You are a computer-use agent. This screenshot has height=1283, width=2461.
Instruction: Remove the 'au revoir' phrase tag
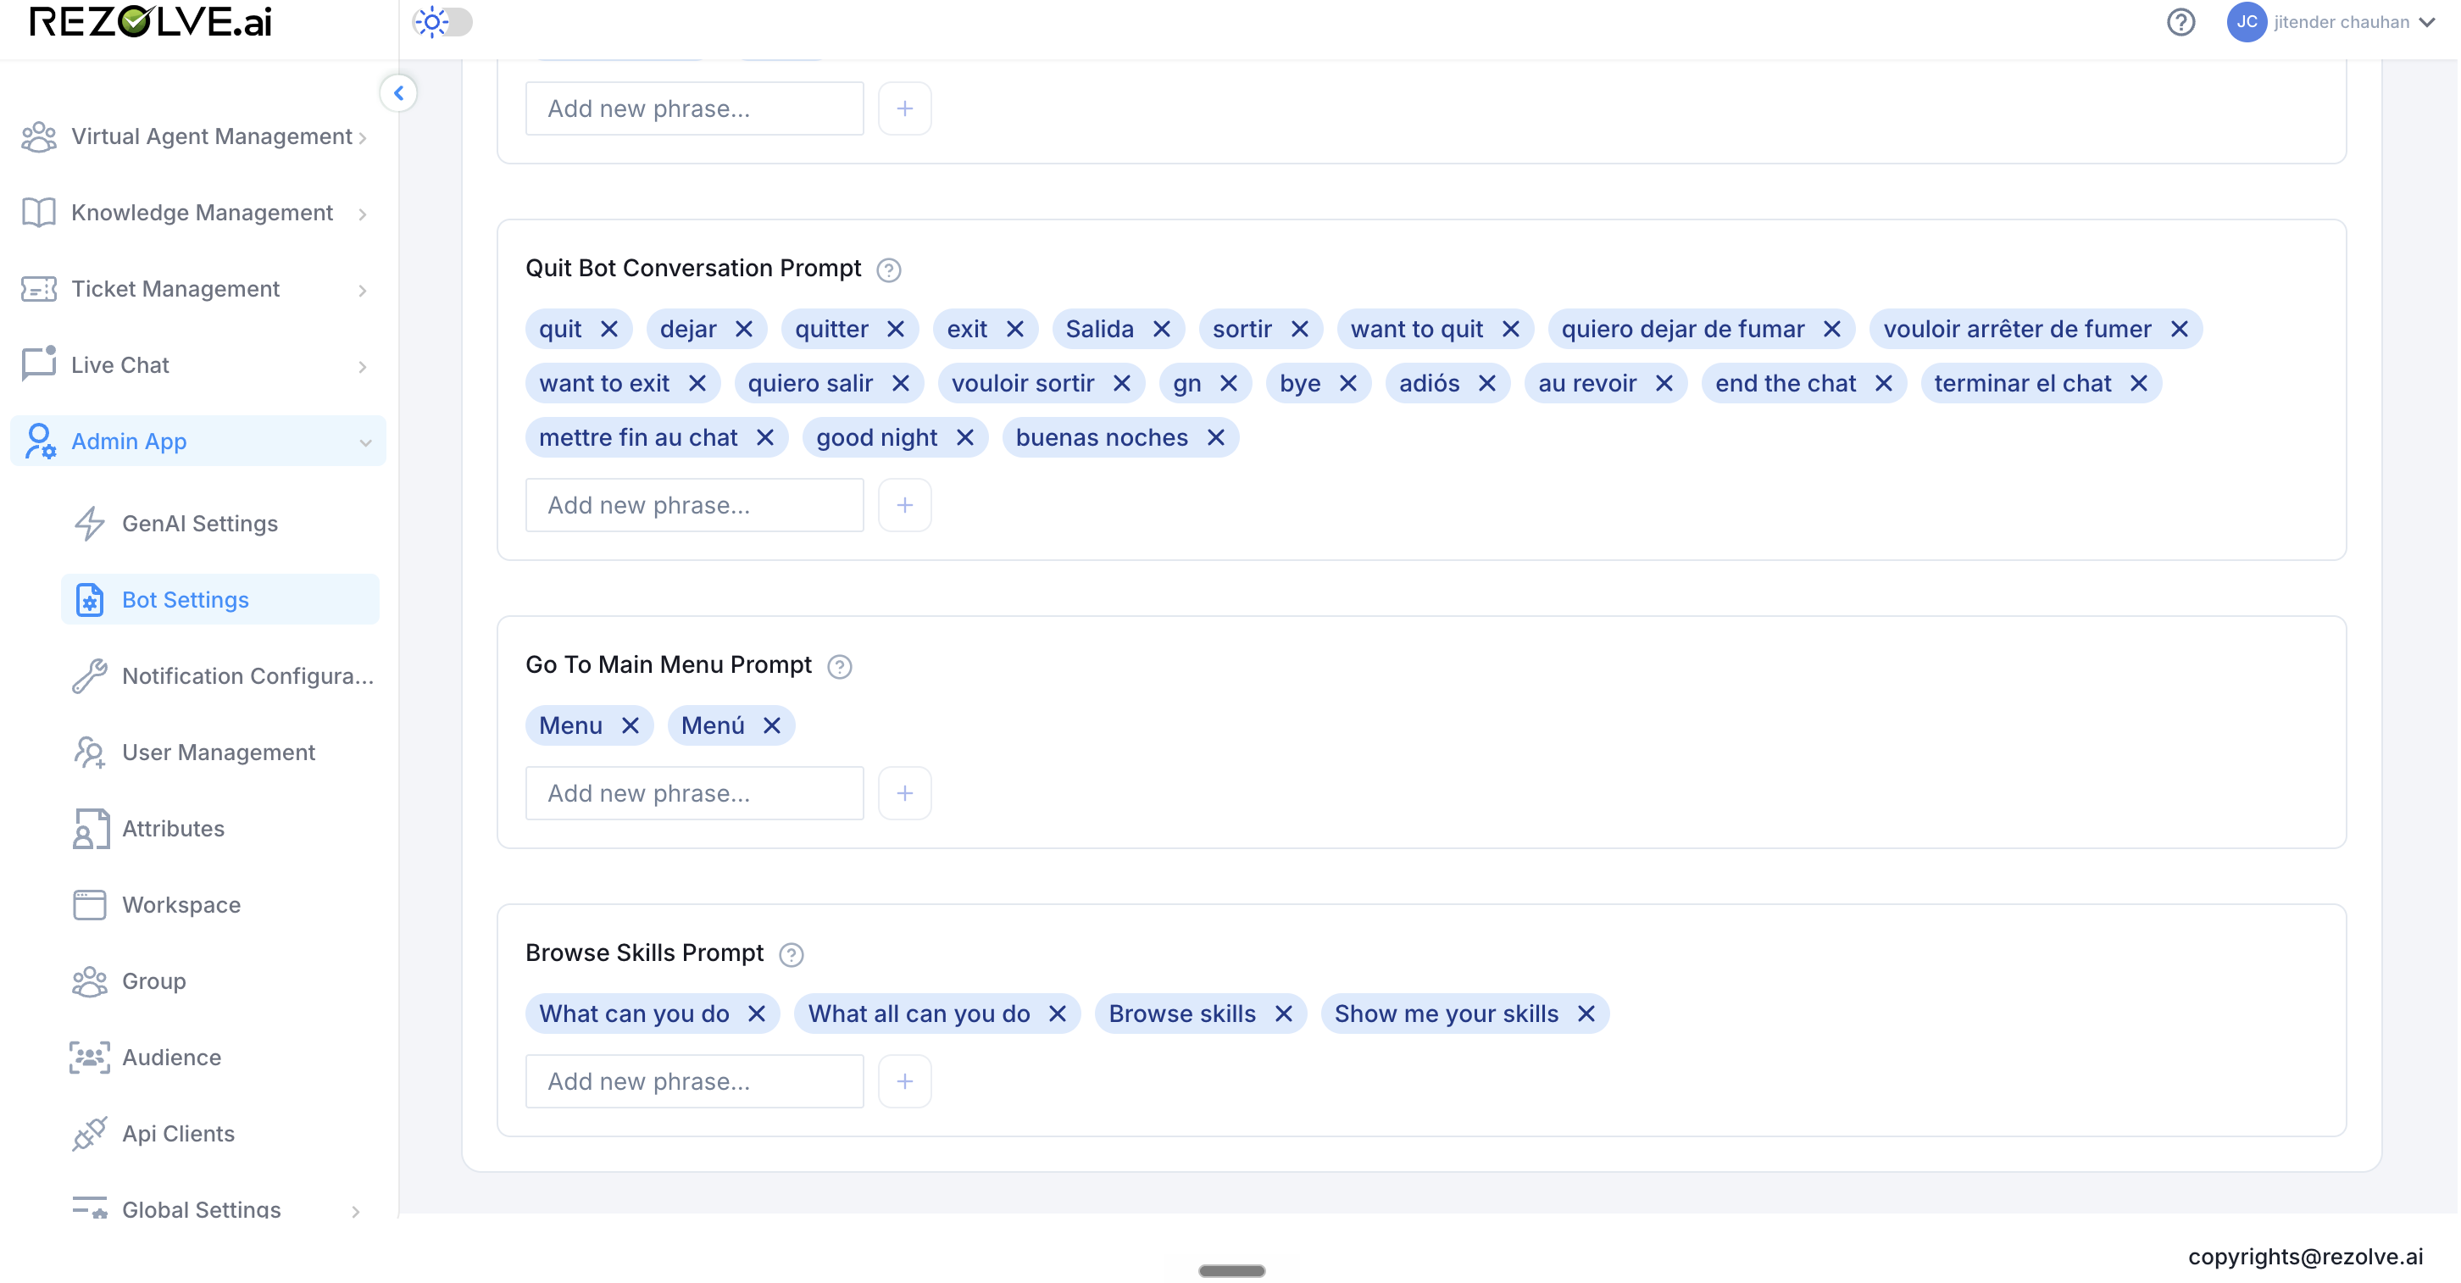1664,384
